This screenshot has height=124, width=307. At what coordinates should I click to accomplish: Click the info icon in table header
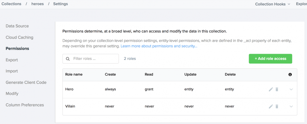pos(290,75)
